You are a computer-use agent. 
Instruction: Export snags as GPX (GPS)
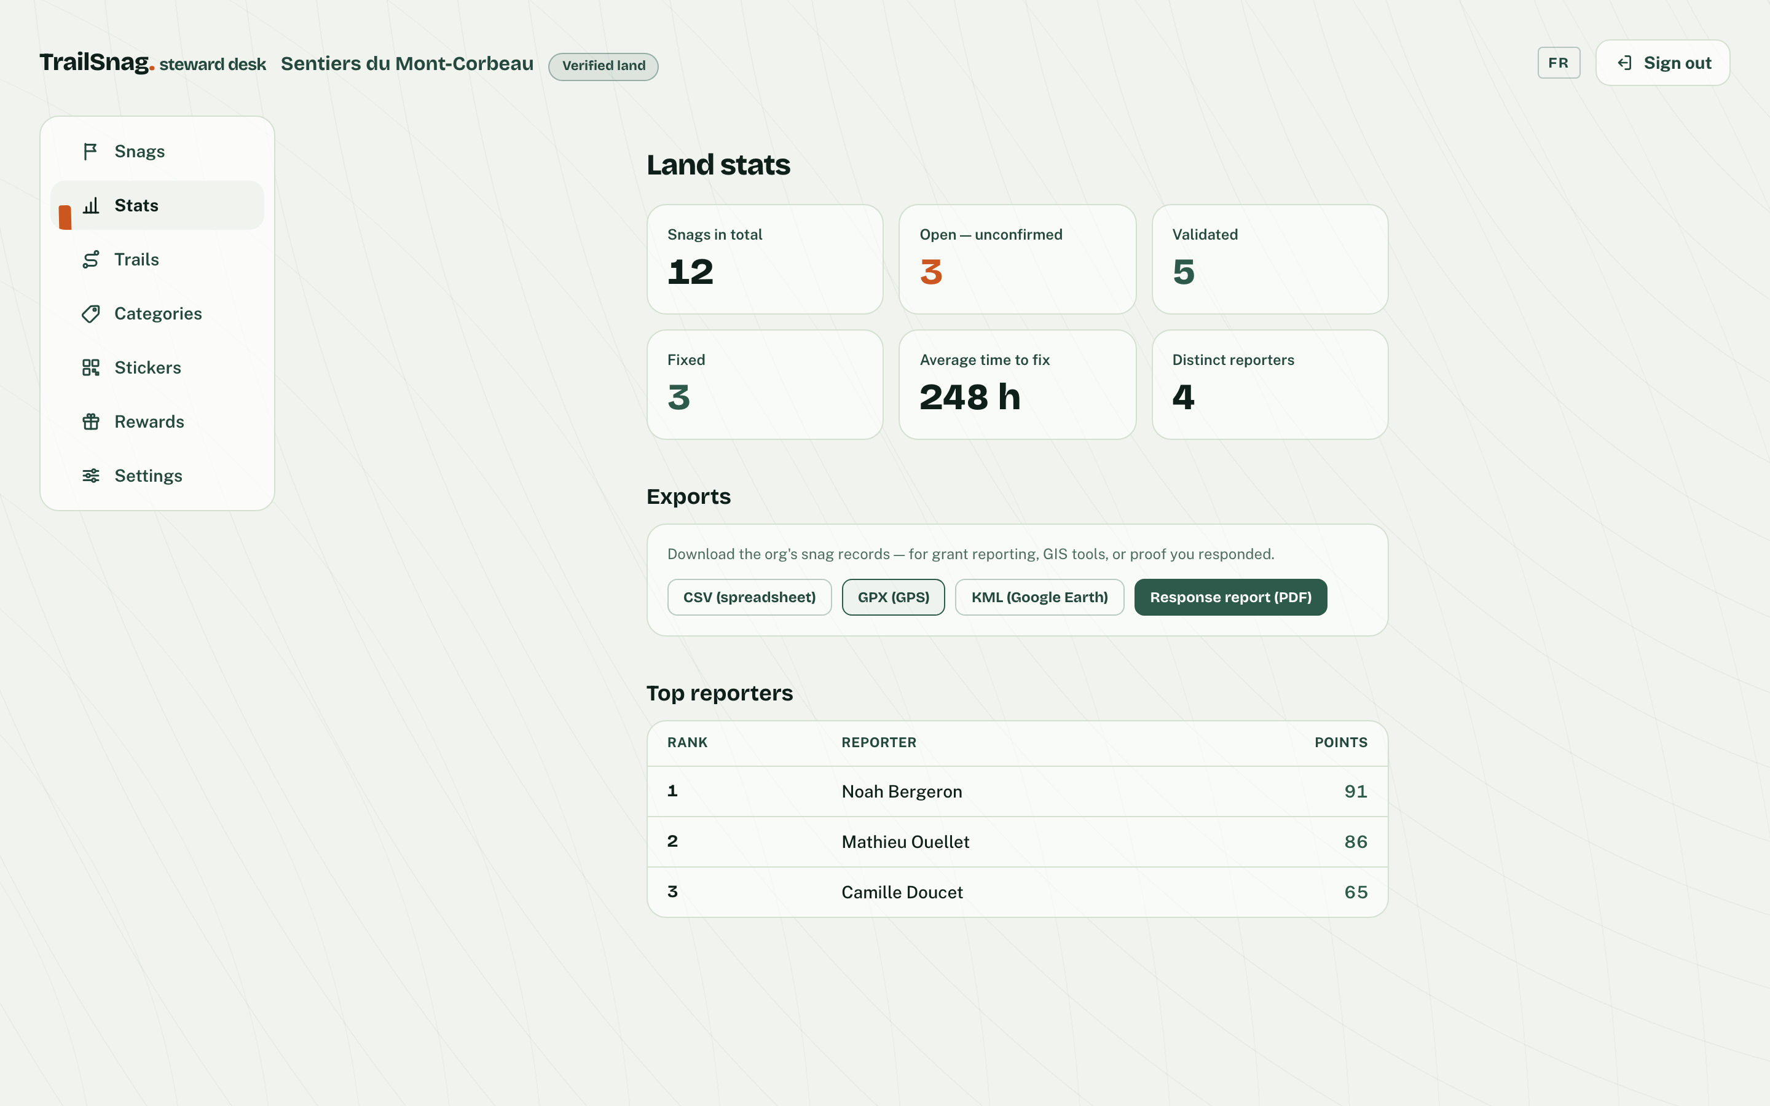pos(893,598)
